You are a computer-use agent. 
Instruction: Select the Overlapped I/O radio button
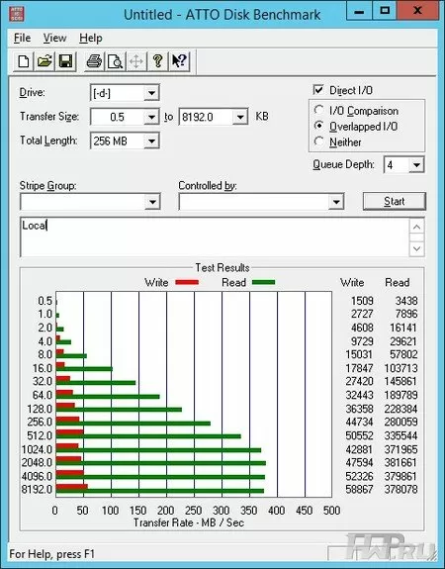(318, 126)
